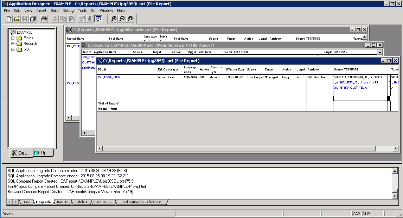
Task: Open the Build menu
Action: click(55, 11)
